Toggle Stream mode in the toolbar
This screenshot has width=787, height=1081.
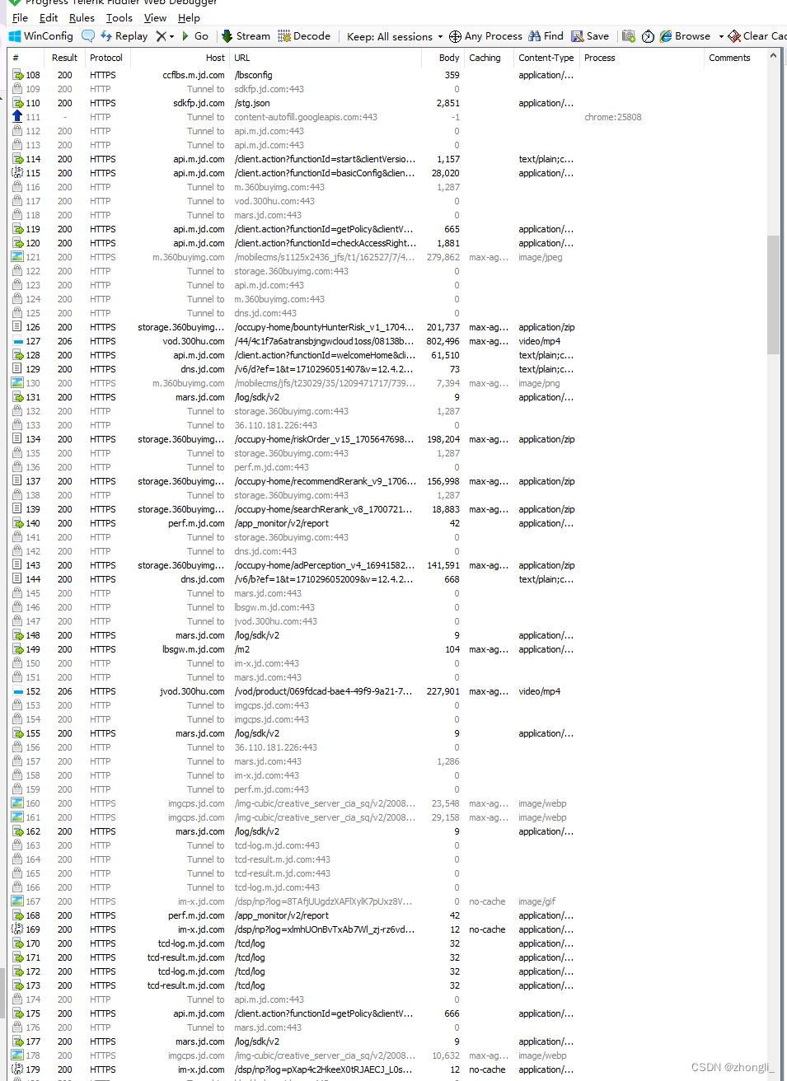(x=246, y=36)
